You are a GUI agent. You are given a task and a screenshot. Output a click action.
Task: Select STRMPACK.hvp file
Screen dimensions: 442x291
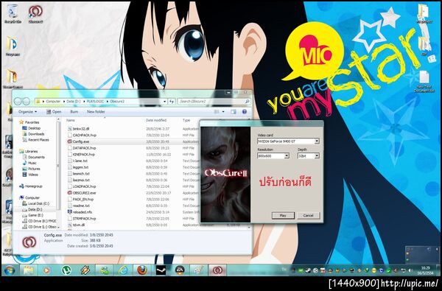click(x=82, y=219)
